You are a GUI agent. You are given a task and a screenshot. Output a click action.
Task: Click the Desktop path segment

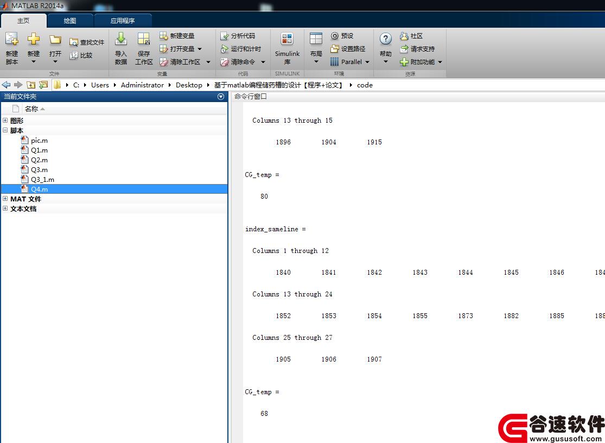[189, 85]
